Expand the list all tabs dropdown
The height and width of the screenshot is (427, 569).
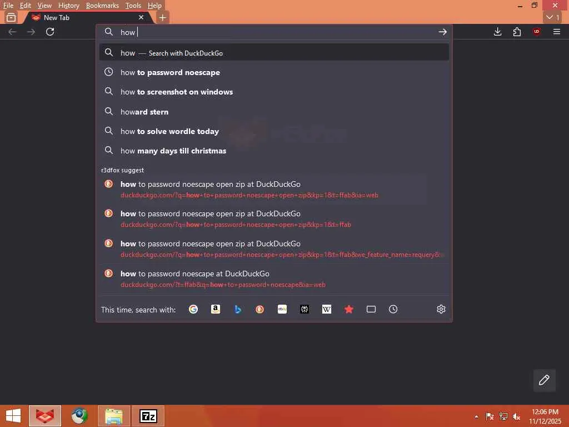(x=553, y=17)
